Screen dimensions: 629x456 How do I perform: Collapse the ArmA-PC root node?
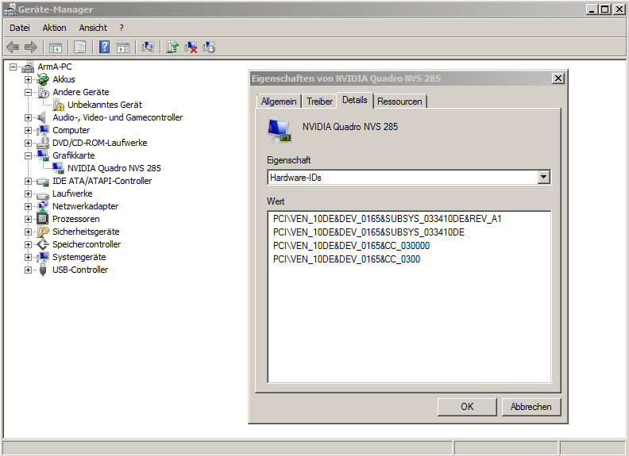tap(14, 67)
